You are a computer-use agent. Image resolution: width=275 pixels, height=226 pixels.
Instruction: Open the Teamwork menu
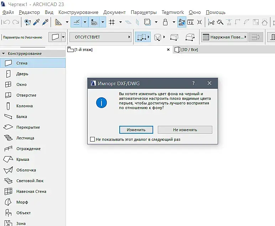tap(172, 12)
